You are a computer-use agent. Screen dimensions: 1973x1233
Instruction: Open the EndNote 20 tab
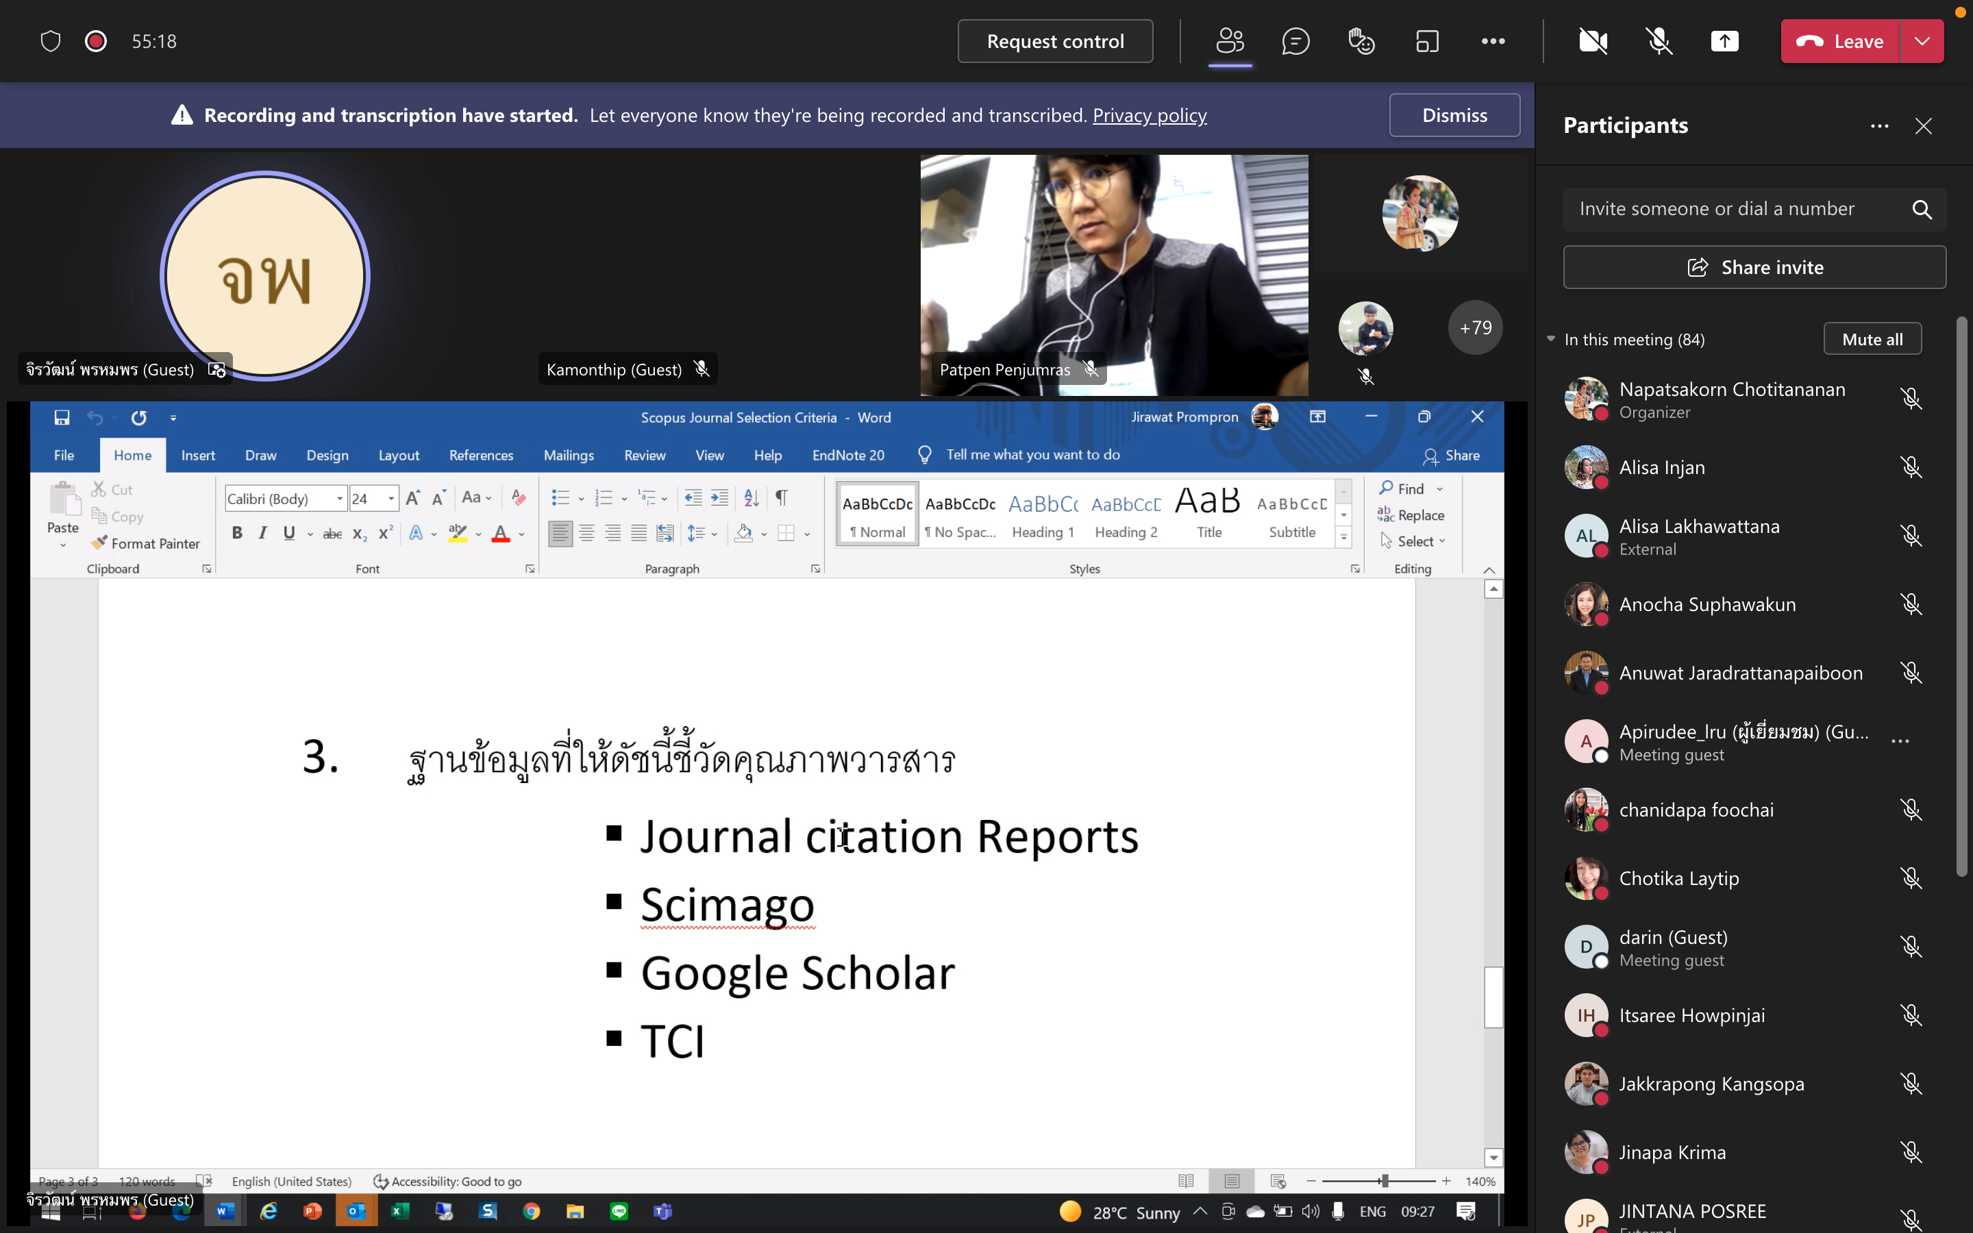click(x=848, y=455)
